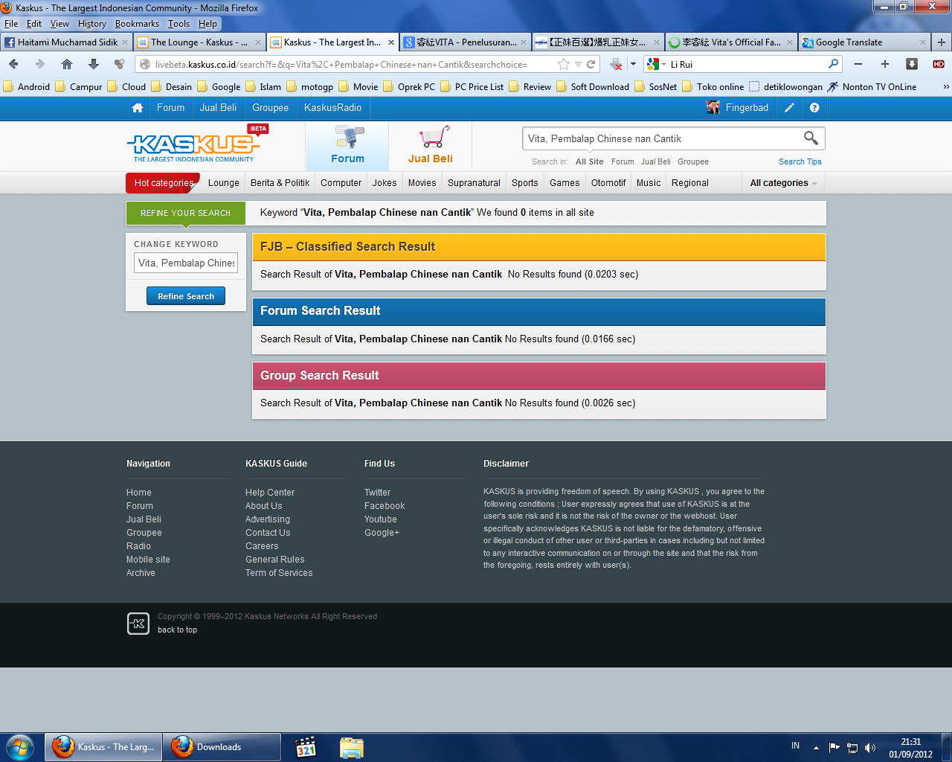This screenshot has height=762, width=952.
Task: Click the Firefox home toolbar icon
Action: (x=67, y=64)
